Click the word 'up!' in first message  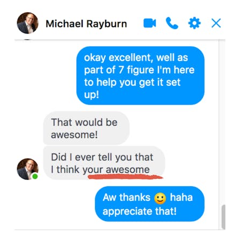click(91, 94)
